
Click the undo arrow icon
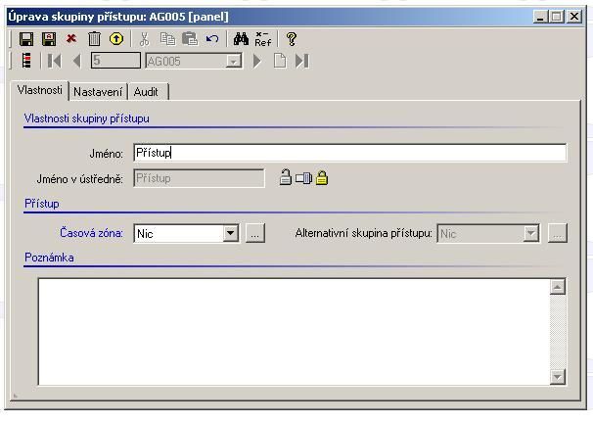point(211,38)
